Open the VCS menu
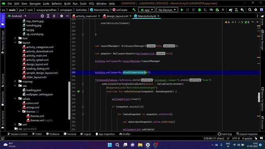This screenshot has height=149, width=265. click(91, 4)
